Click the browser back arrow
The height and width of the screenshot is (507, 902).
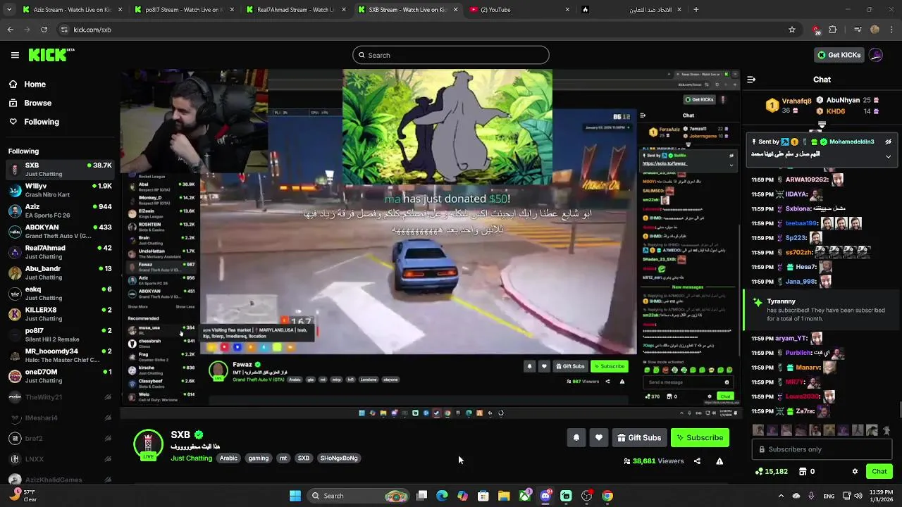pyautogui.click(x=10, y=30)
